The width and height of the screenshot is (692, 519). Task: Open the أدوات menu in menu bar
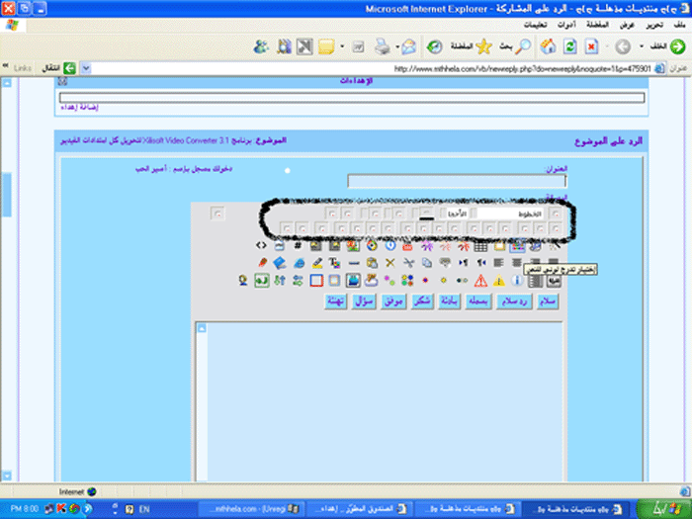[x=565, y=25]
